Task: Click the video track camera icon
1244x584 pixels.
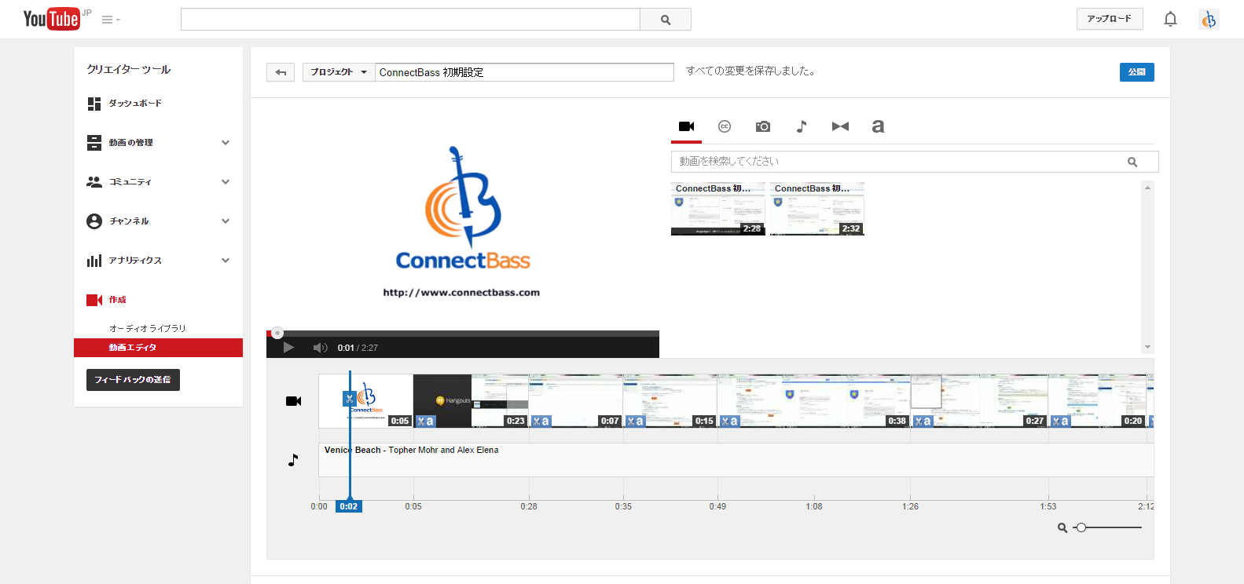Action: [294, 401]
